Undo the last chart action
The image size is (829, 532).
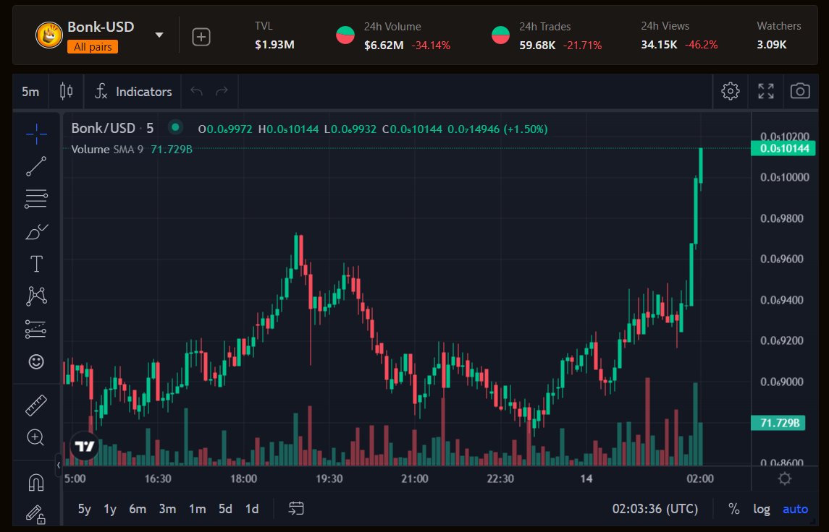point(197,91)
